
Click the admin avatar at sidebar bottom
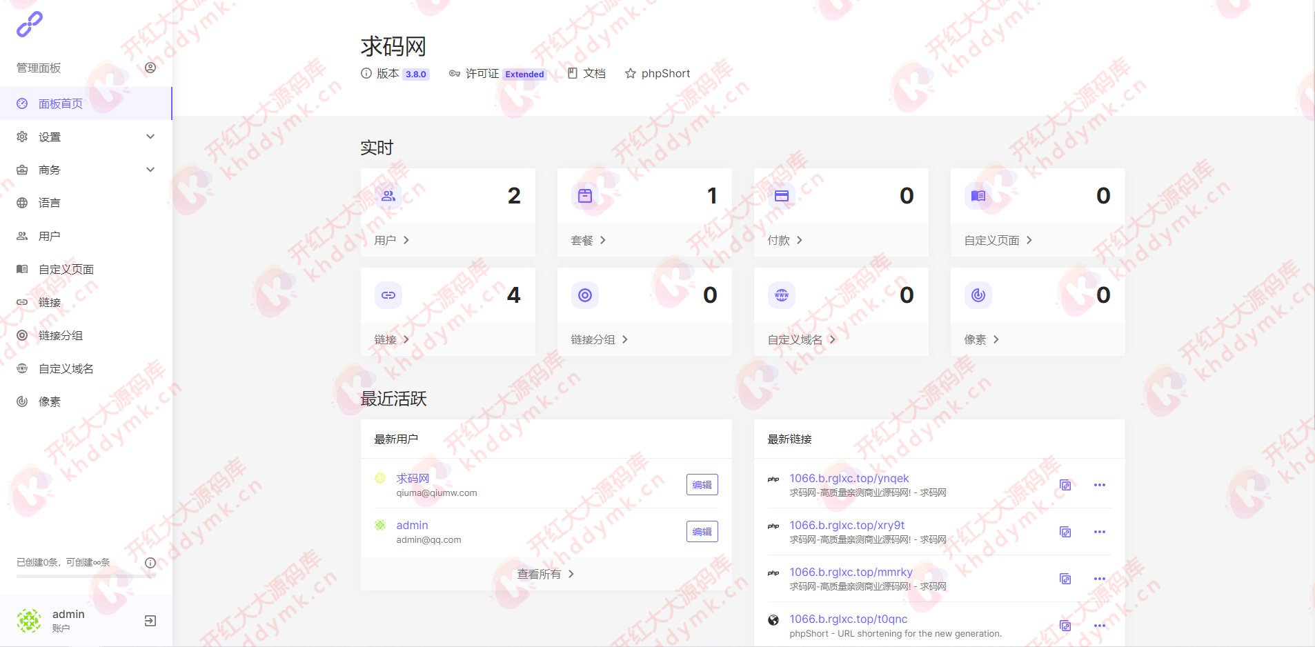click(x=29, y=621)
